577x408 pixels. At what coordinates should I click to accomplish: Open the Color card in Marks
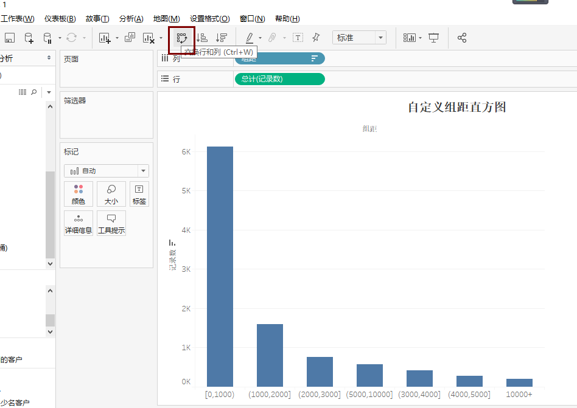click(79, 194)
